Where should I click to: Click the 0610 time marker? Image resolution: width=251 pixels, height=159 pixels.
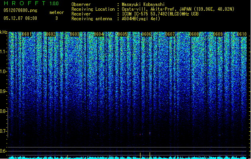[242, 34]
